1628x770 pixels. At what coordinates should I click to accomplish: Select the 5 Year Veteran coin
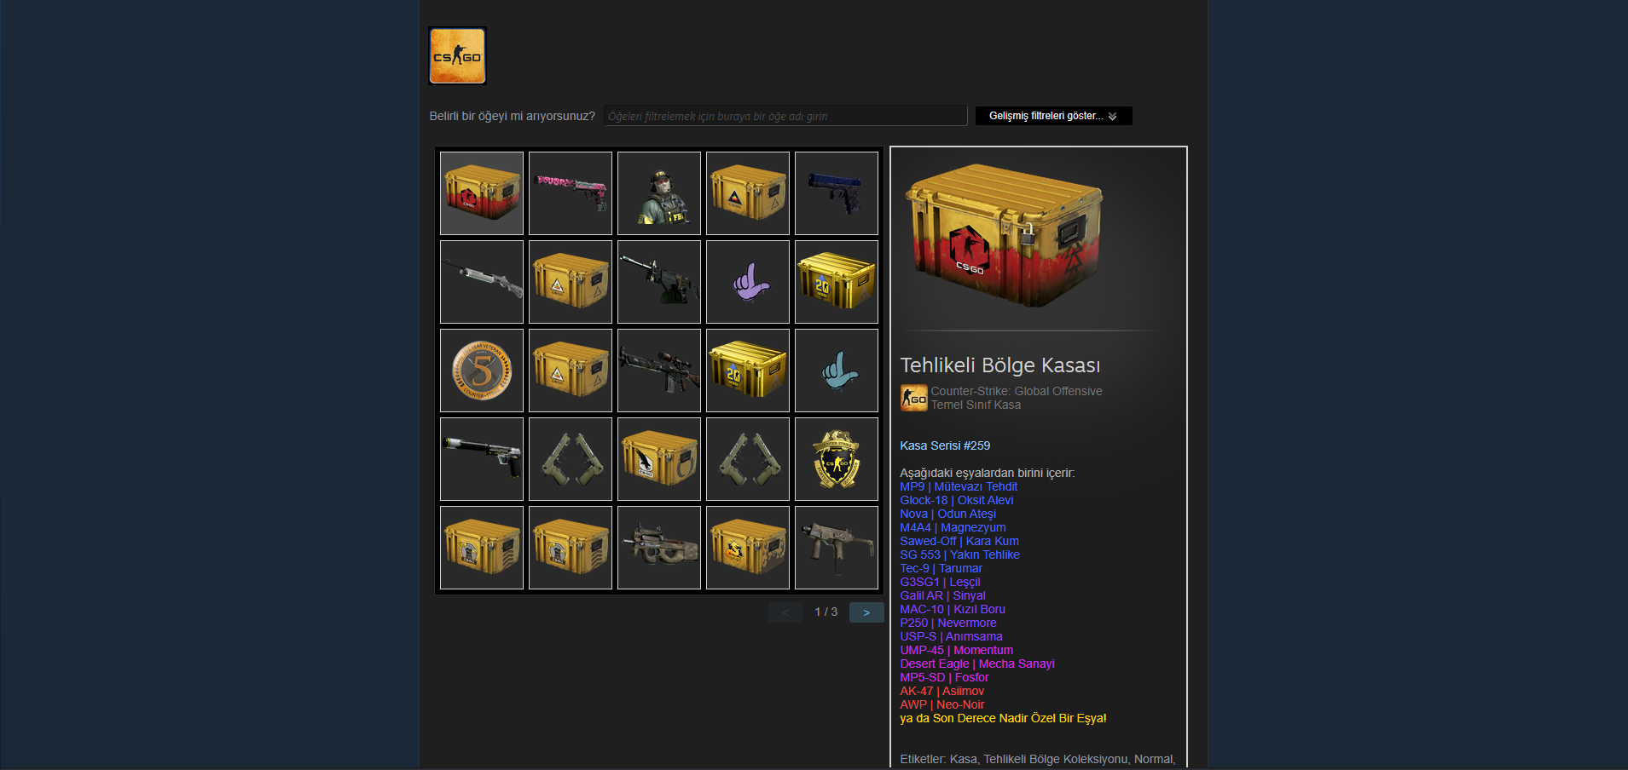click(482, 371)
